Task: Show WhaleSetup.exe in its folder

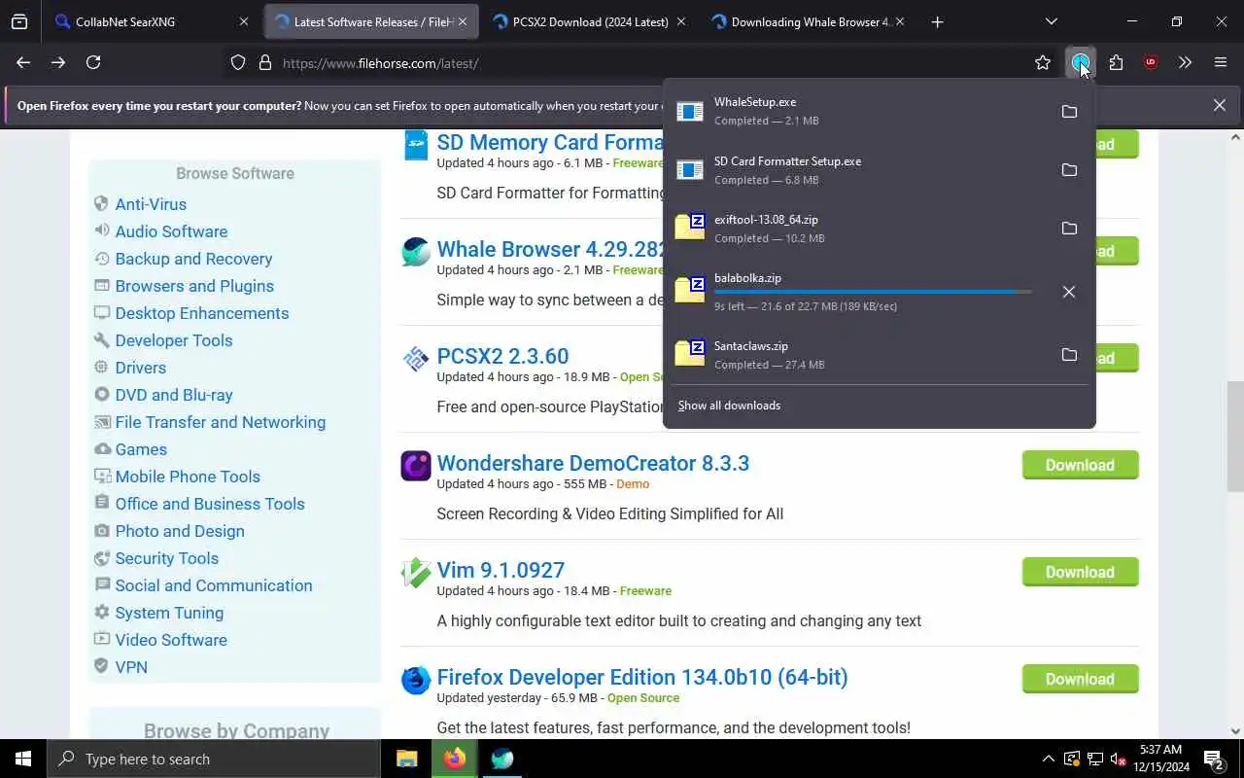Action: 1069,112
